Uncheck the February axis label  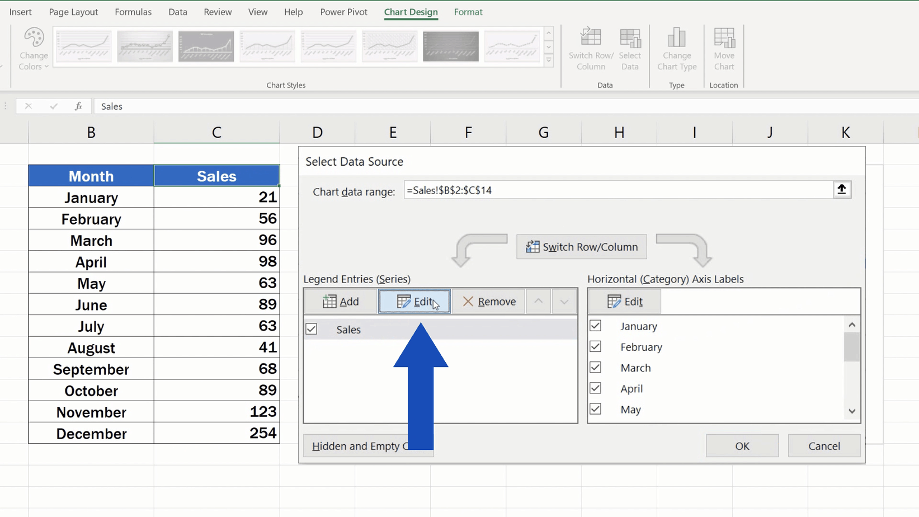click(x=595, y=346)
